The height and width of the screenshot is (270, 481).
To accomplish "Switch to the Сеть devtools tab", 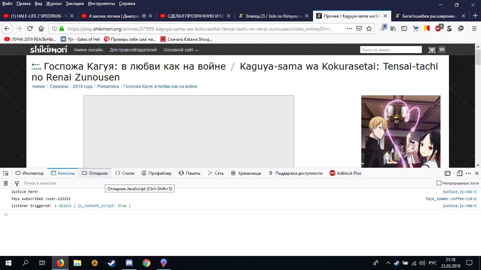I will pyautogui.click(x=215, y=173).
